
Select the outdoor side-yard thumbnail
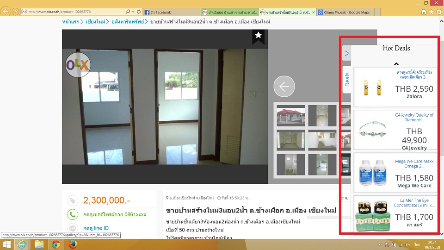(x=322, y=140)
